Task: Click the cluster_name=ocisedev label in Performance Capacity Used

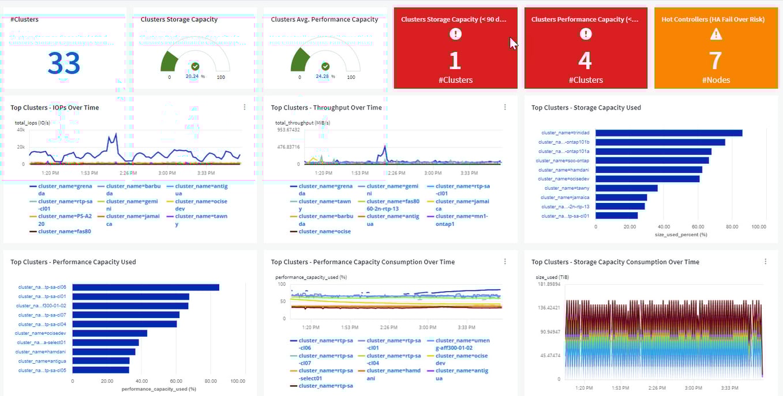Action: pyautogui.click(x=40, y=333)
